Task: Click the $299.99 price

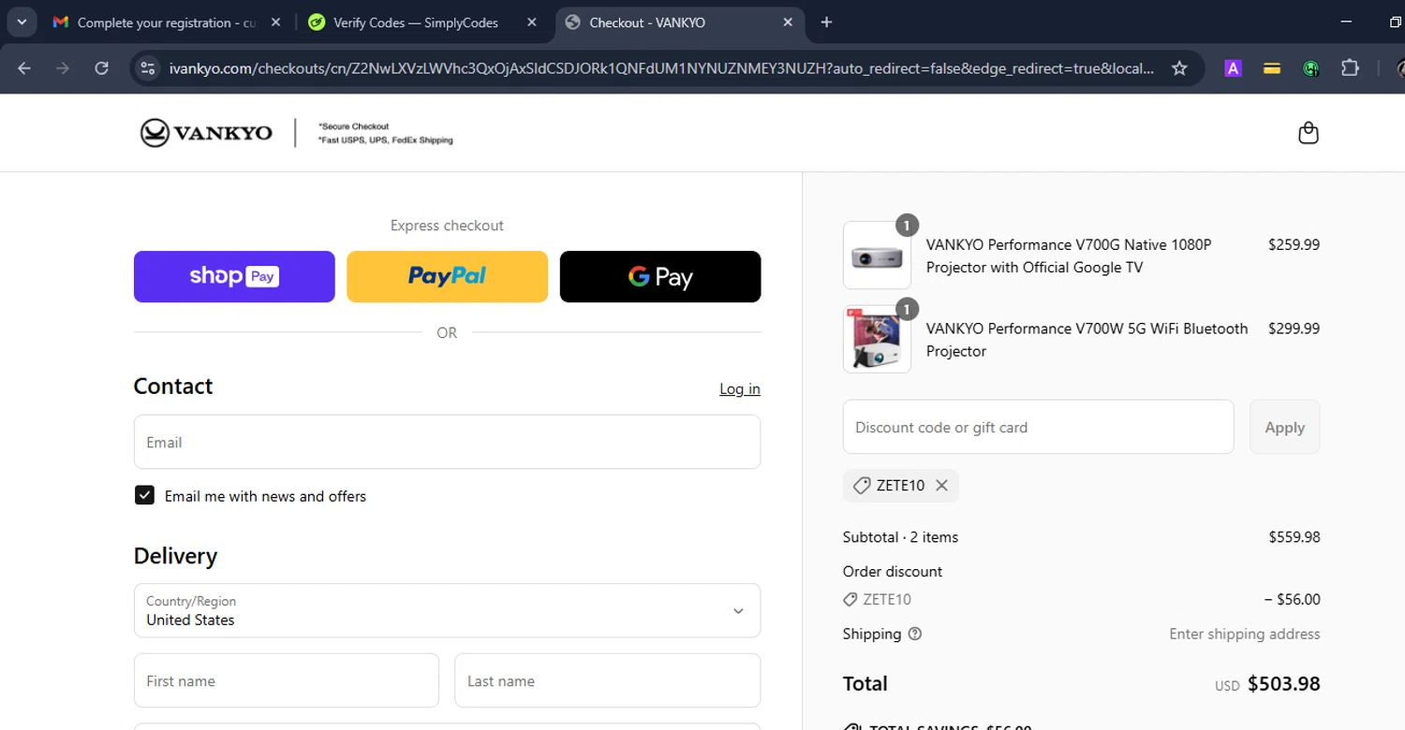Action: coord(1294,328)
